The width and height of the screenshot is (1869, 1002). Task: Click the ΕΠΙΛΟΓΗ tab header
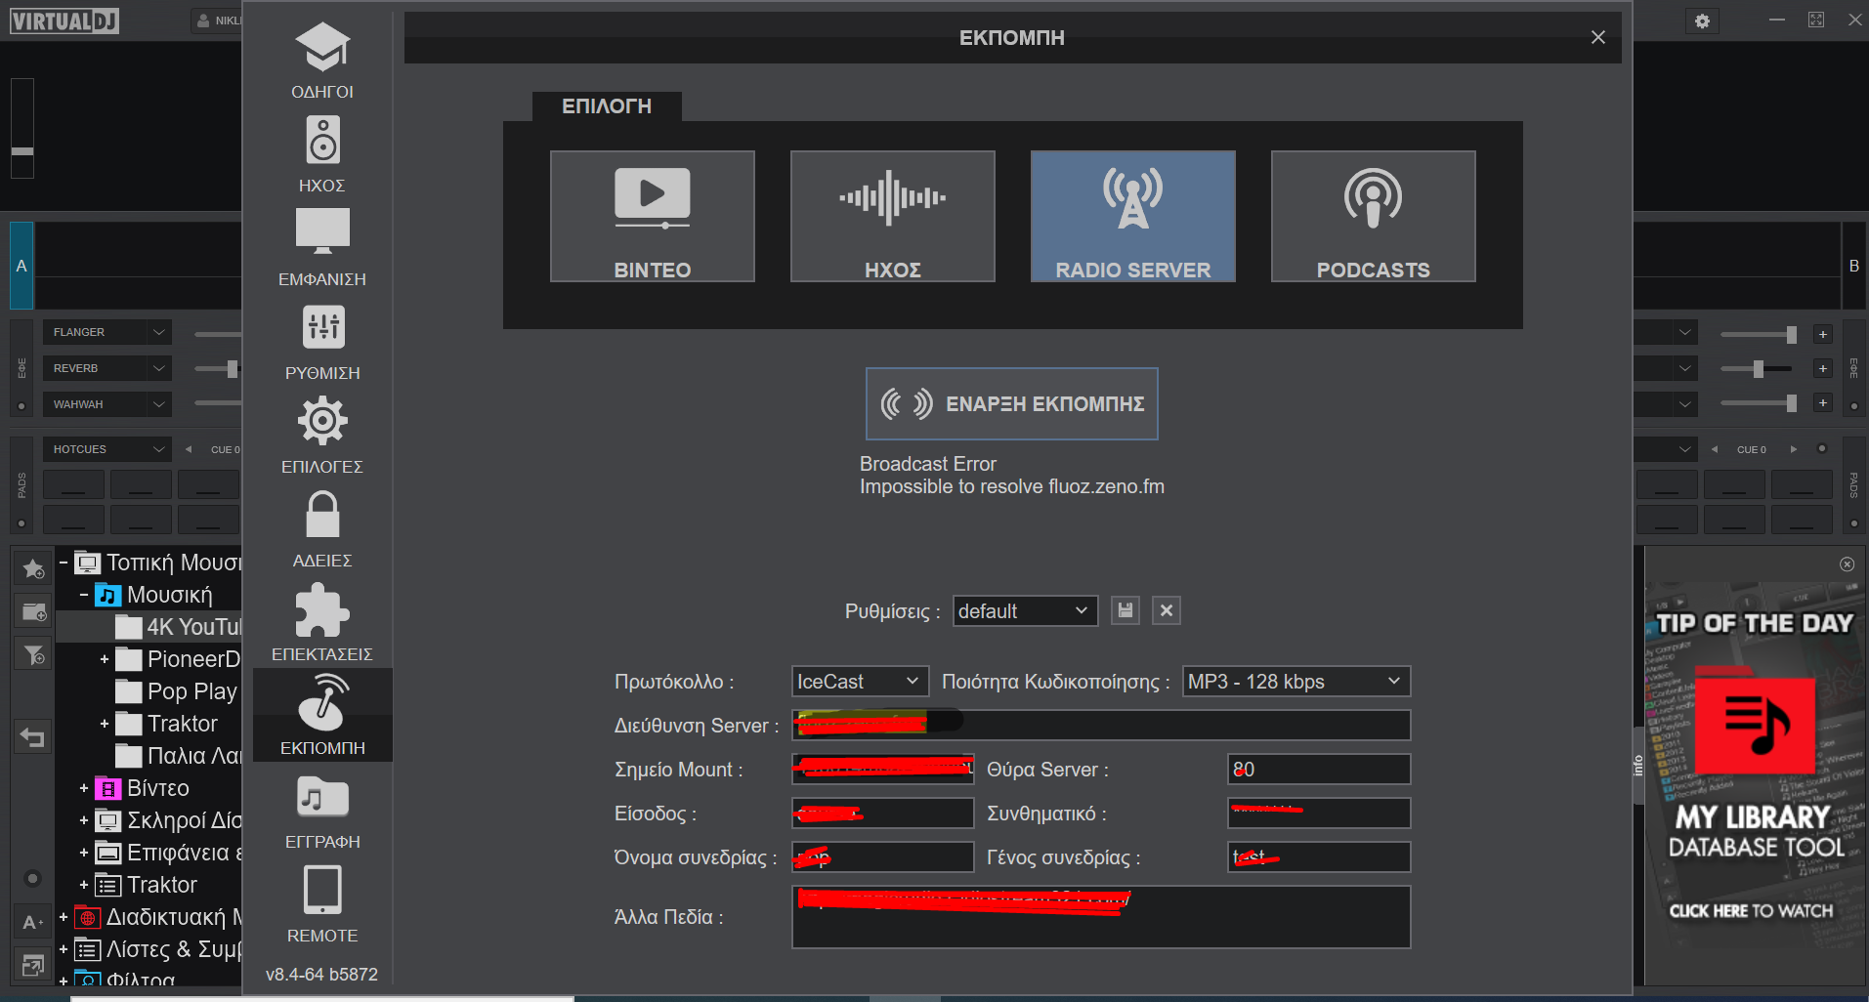coord(606,106)
